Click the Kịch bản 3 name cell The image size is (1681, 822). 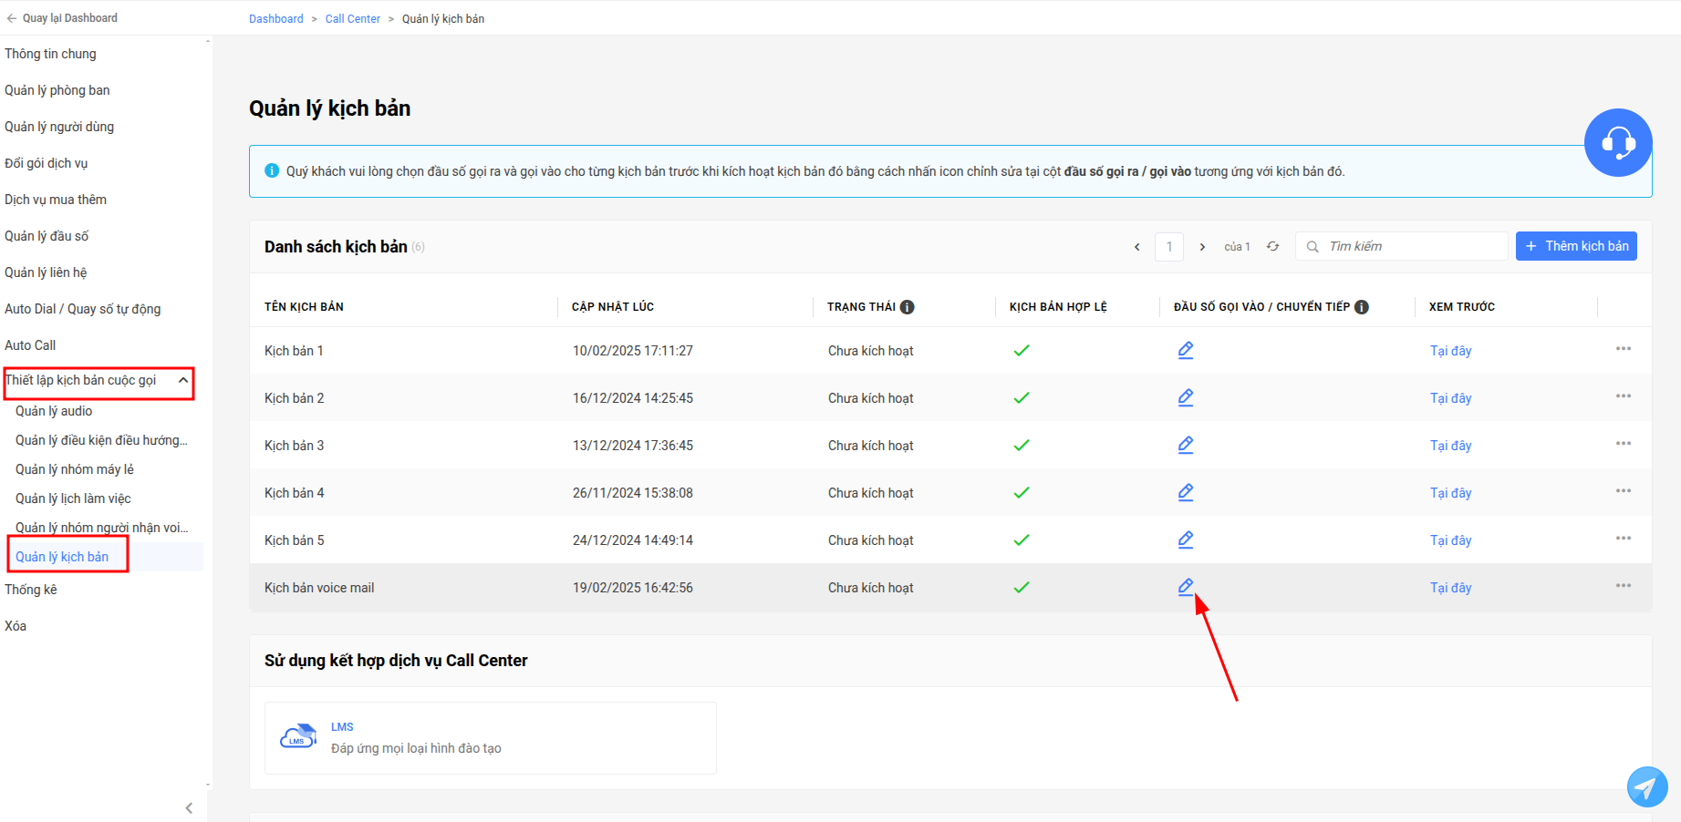click(x=294, y=446)
